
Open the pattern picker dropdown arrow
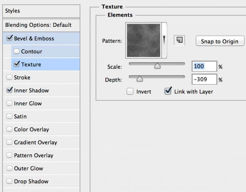click(164, 40)
